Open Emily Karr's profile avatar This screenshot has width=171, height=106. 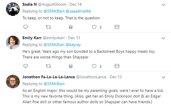pyautogui.click(x=13, y=43)
